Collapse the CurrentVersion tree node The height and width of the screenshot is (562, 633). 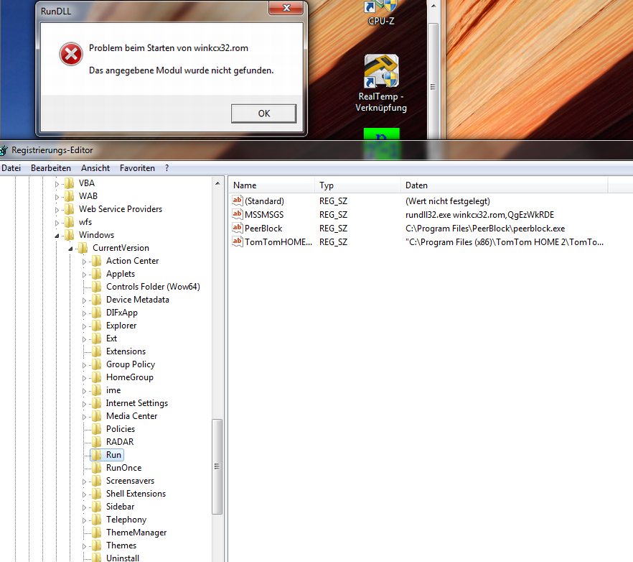click(72, 249)
